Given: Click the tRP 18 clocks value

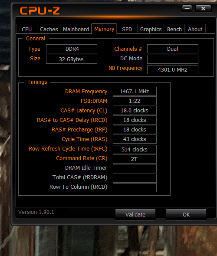Looking at the screenshot, I should [135, 129].
